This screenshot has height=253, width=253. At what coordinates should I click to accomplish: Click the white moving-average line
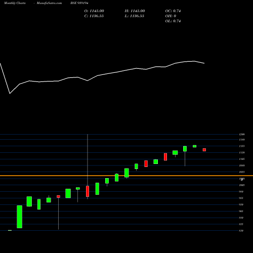[102, 74]
